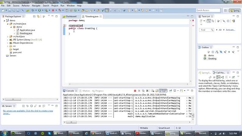Click the Spring perspective button
This screenshot has width=242, height=136.
(234, 11)
